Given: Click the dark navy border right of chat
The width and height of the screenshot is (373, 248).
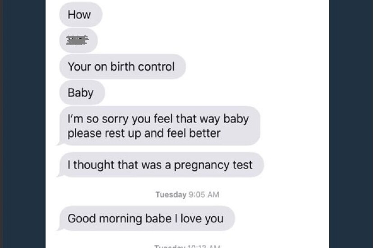Looking at the screenshot, I should tap(351, 124).
